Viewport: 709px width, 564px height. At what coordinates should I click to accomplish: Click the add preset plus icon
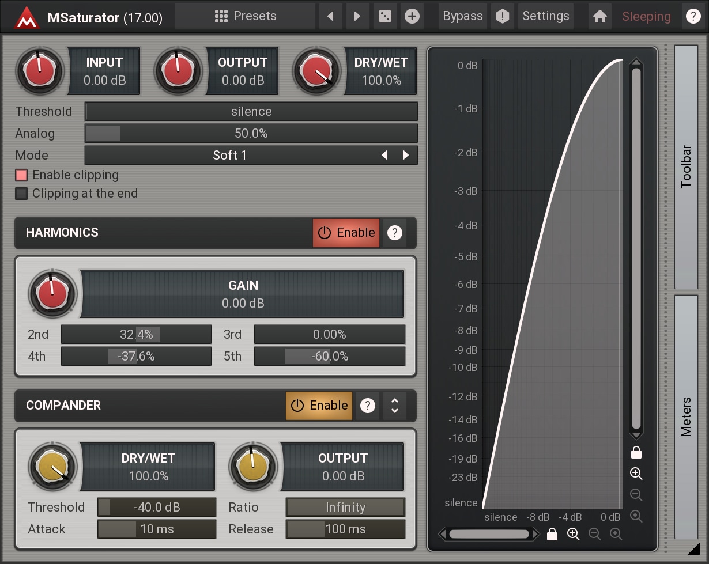click(x=412, y=16)
